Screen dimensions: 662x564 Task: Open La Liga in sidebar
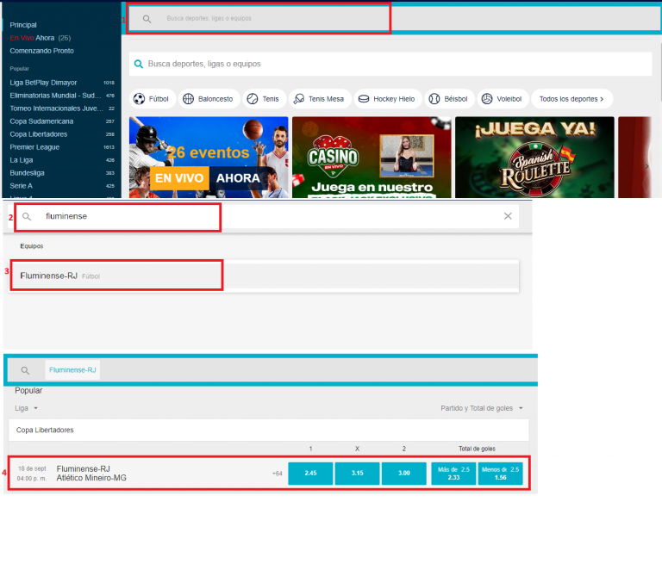pos(62,160)
